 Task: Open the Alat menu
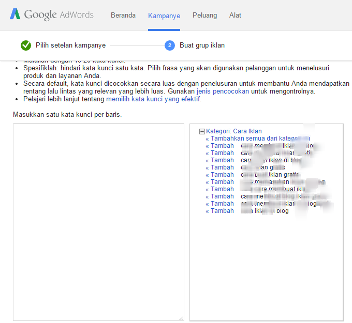[235, 15]
